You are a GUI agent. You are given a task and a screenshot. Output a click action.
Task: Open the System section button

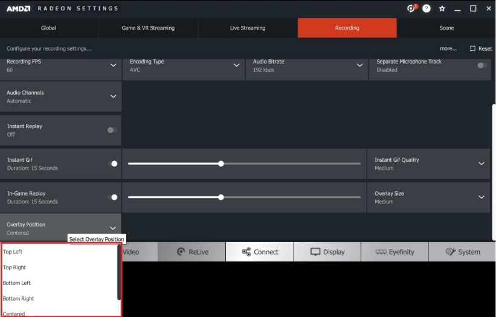pyautogui.click(x=462, y=252)
